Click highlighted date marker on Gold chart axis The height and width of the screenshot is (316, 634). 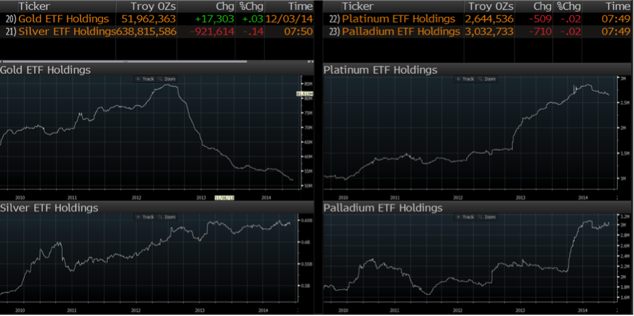223,198
